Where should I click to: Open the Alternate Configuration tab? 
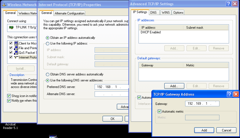[x=69, y=13]
